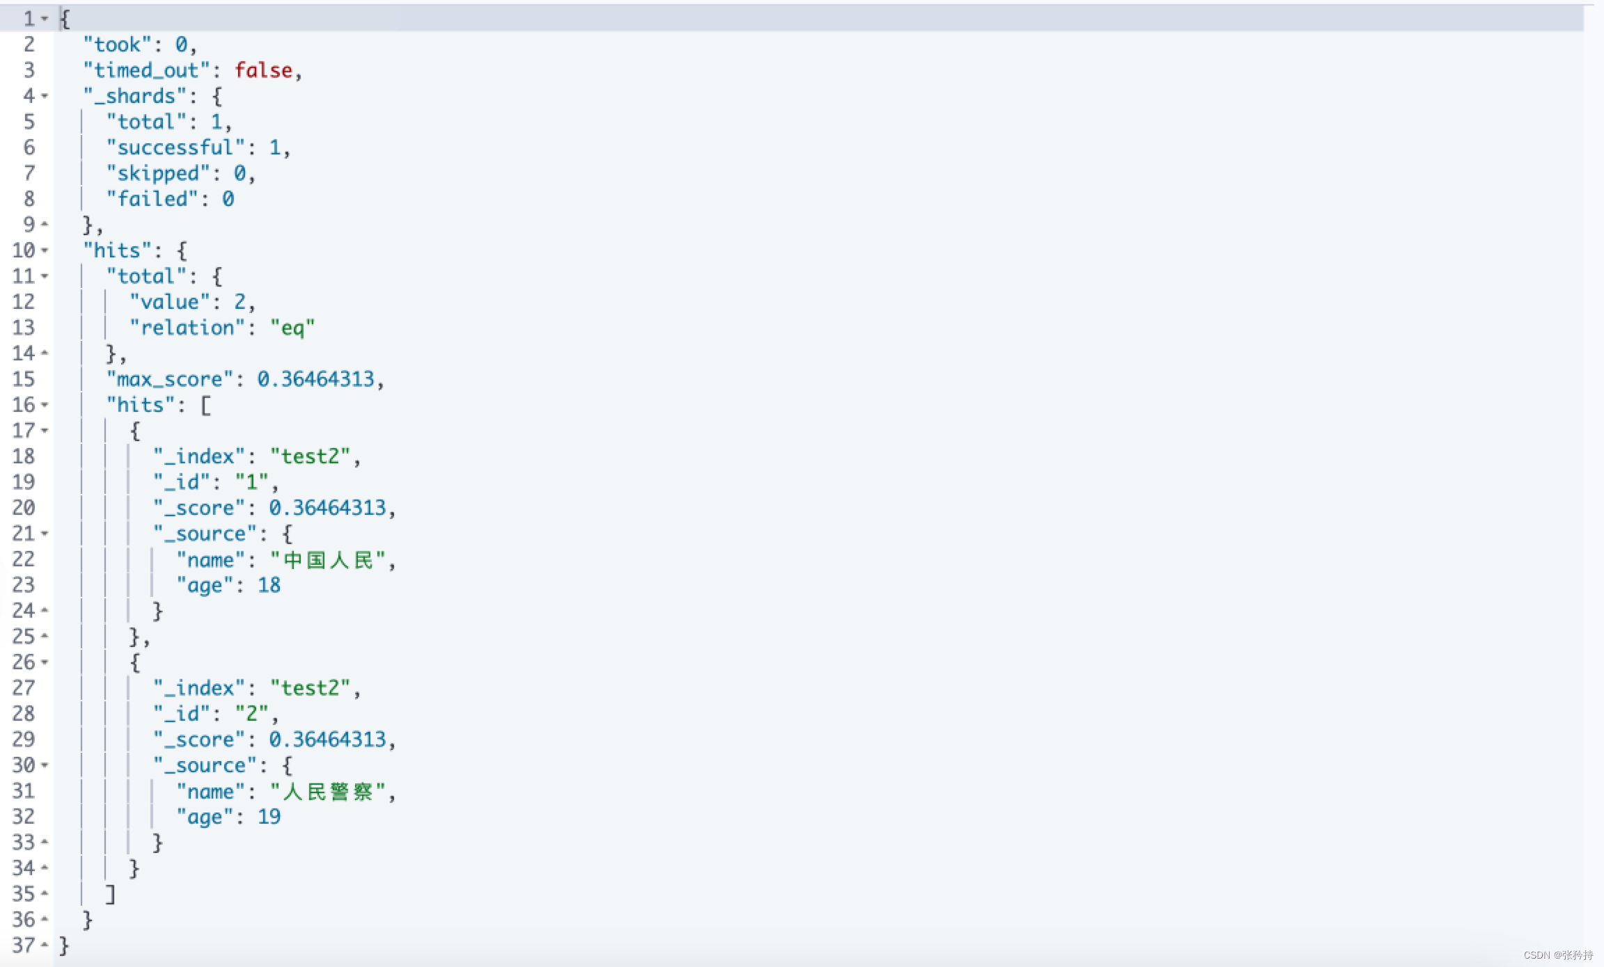This screenshot has width=1604, height=967.
Task: Click the "_index" key on line 27
Action: (x=199, y=688)
